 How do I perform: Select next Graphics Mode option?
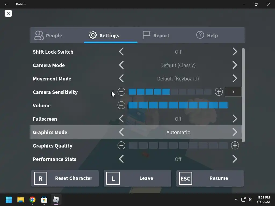(x=235, y=132)
